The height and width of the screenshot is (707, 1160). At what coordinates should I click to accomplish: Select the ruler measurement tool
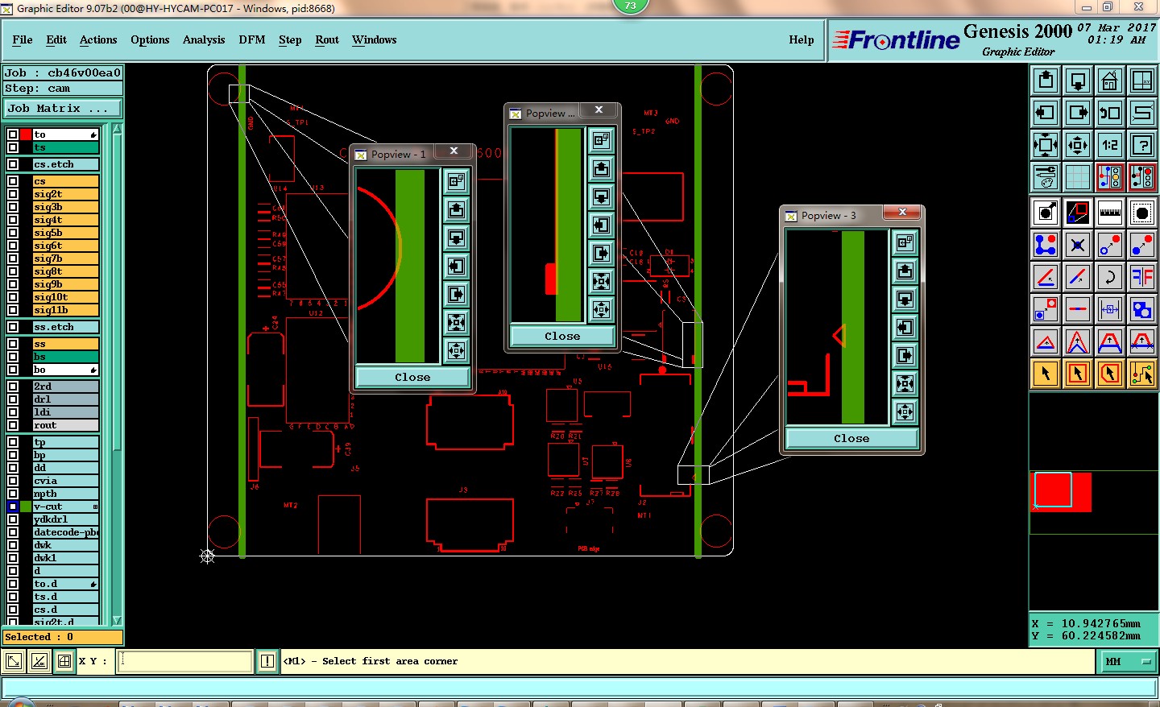[1110, 213]
